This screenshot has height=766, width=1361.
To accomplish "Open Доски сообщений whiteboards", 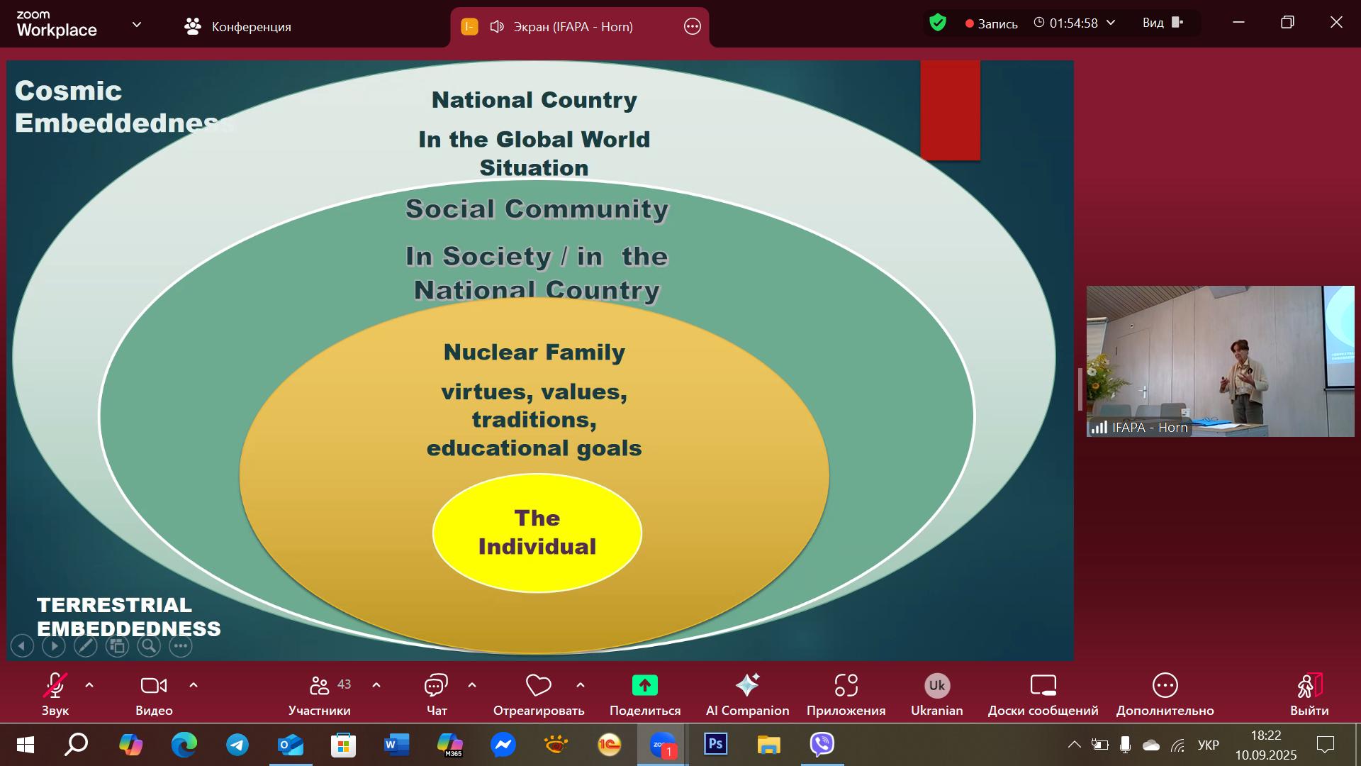I will [x=1043, y=686].
